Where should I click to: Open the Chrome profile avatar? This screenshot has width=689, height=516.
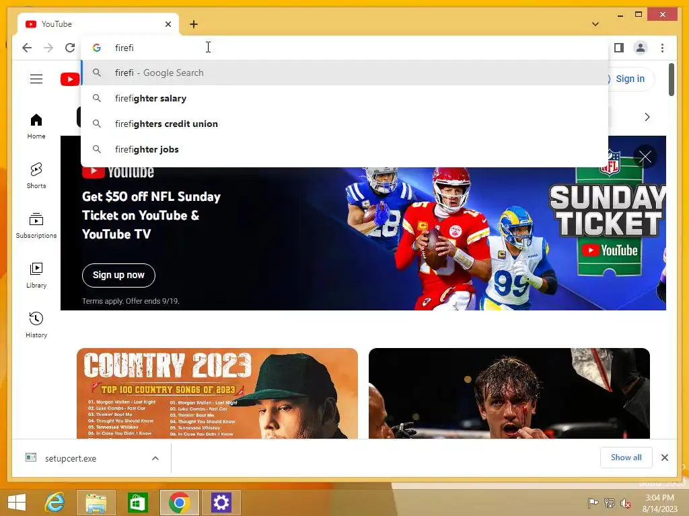(641, 48)
